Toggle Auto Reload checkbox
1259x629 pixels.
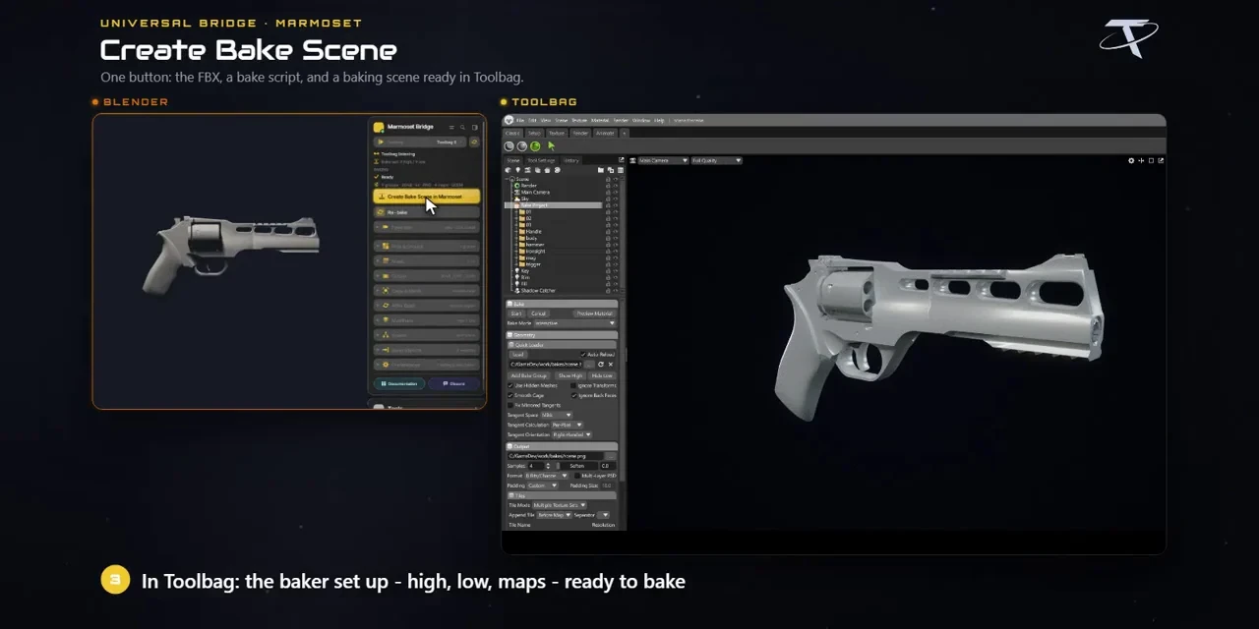pos(583,355)
